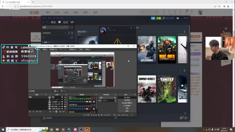
Task: Collapse the 全部 games list section
Action: [43, 42]
